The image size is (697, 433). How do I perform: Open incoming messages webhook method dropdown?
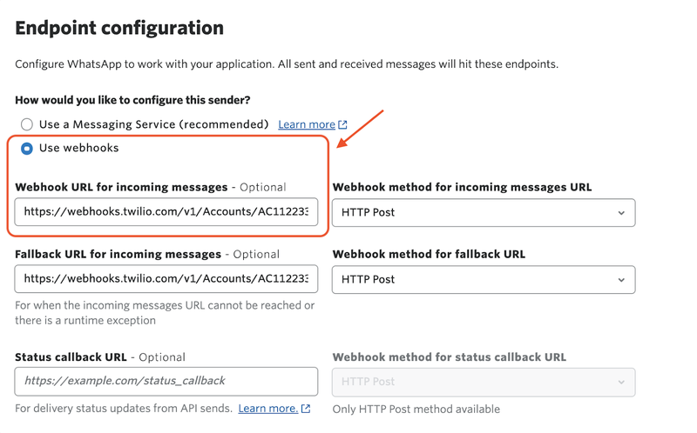(484, 213)
